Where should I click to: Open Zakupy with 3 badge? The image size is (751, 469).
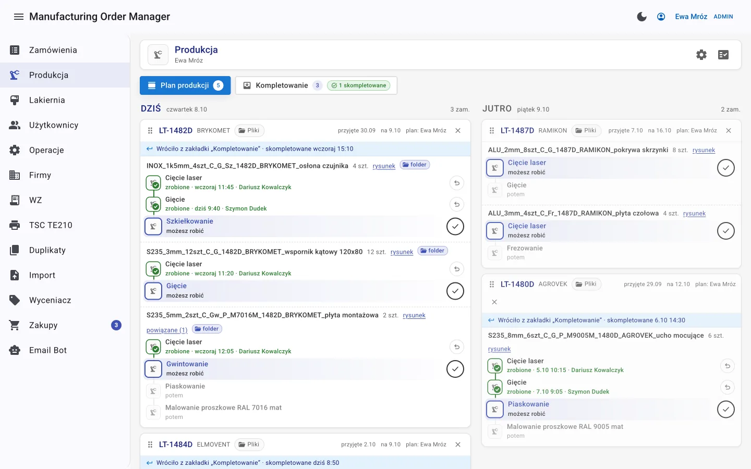[65, 325]
